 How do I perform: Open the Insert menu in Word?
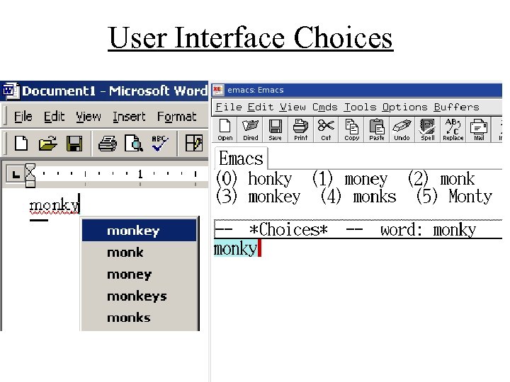(x=129, y=116)
